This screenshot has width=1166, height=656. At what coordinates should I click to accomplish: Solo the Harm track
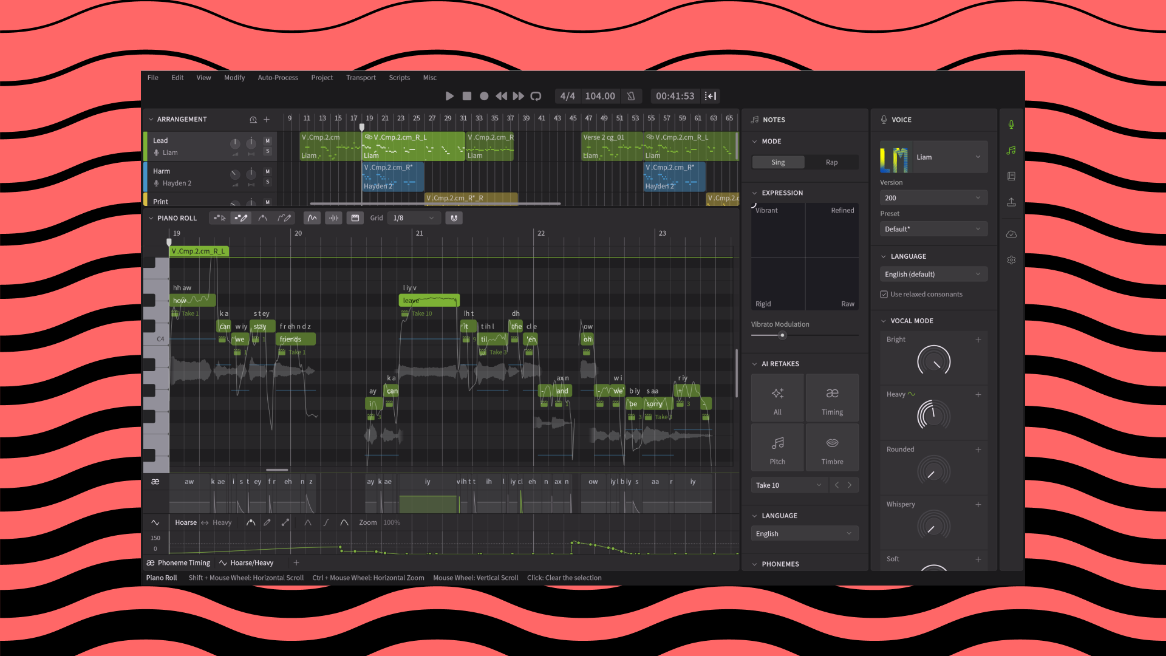(x=267, y=182)
